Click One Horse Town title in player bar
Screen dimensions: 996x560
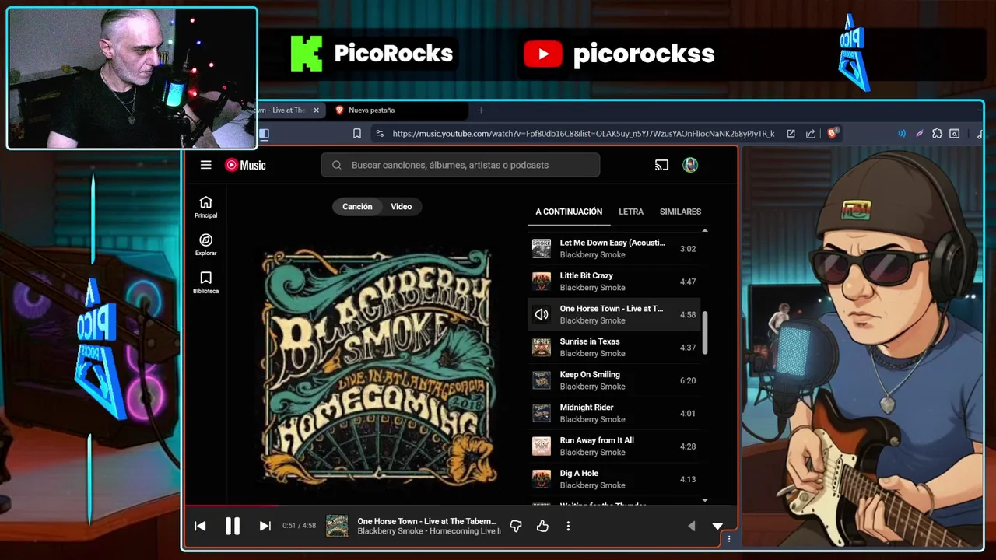click(x=426, y=521)
